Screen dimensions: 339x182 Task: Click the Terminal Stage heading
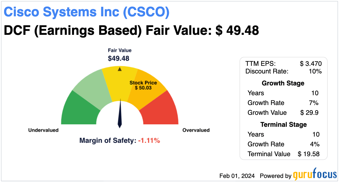click(284, 125)
